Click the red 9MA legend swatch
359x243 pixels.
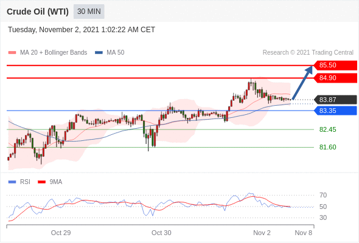coord(41,182)
